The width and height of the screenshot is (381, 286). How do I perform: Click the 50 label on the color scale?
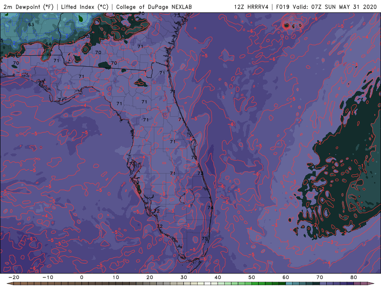click(x=252, y=277)
